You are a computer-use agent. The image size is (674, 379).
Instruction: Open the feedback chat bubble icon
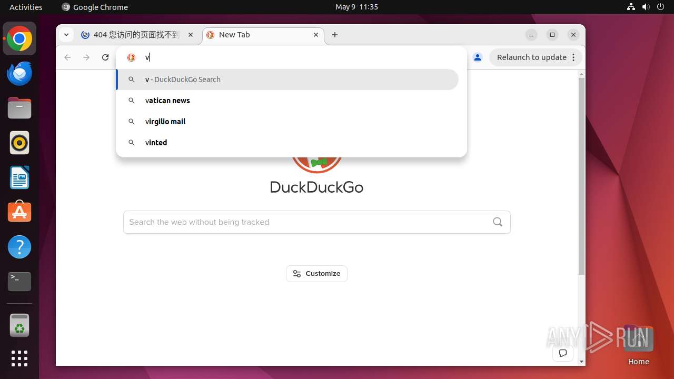(563, 353)
